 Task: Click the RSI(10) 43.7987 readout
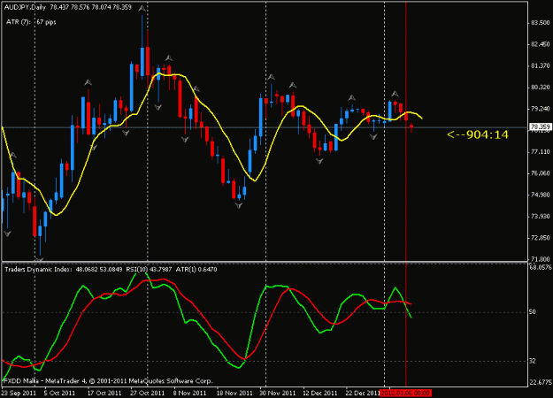[149, 270]
